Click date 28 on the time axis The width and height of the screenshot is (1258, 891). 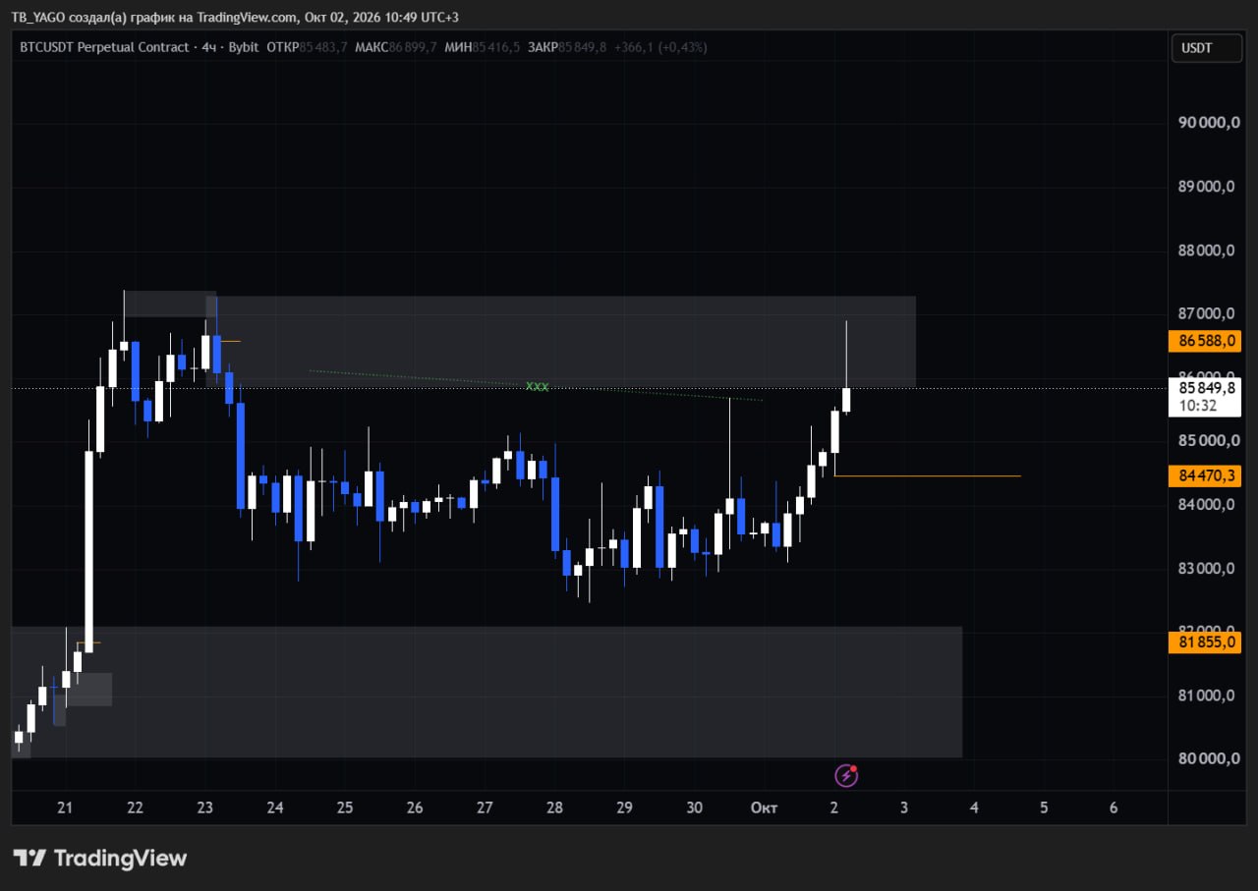pos(554,807)
